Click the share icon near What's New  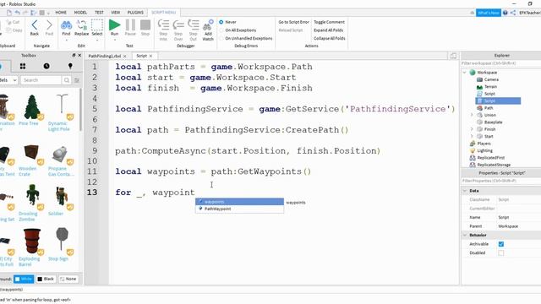tap(513, 13)
